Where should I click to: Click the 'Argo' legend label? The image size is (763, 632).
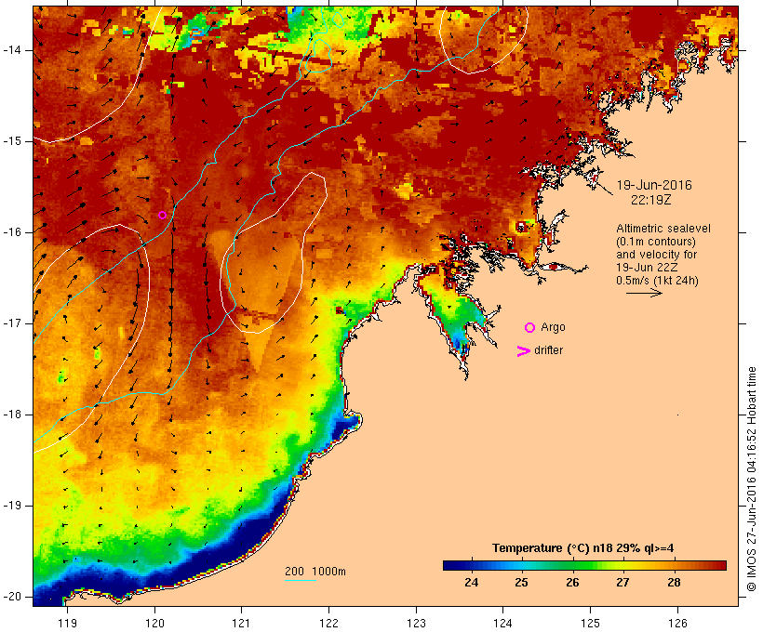(x=554, y=328)
